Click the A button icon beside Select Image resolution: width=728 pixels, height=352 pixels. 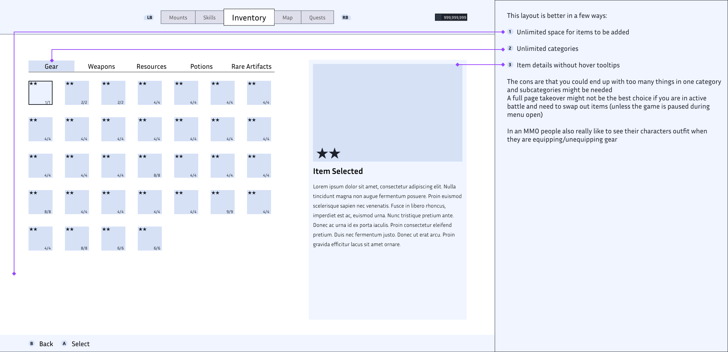(x=64, y=343)
